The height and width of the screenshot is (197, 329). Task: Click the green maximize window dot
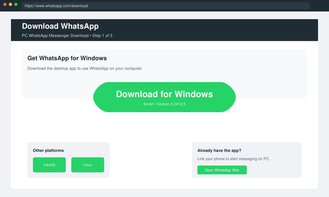pos(16,4)
